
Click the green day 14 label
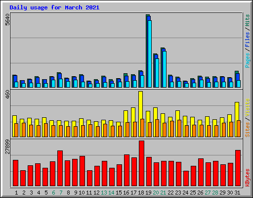(x=111, y=193)
